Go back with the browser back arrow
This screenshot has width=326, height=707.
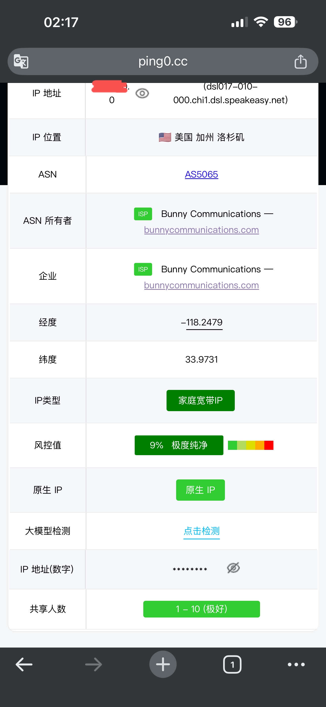pyautogui.click(x=24, y=665)
